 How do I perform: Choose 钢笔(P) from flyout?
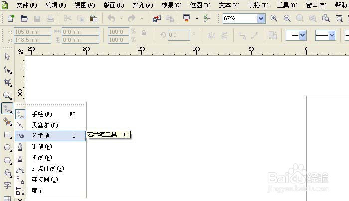50,147
